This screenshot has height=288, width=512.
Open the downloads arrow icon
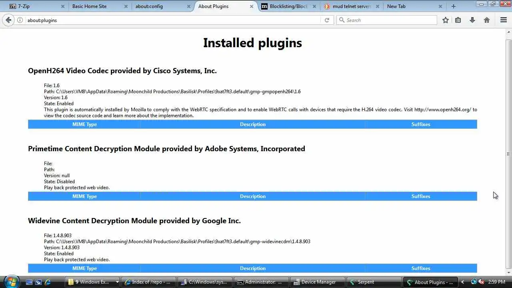click(x=472, y=20)
